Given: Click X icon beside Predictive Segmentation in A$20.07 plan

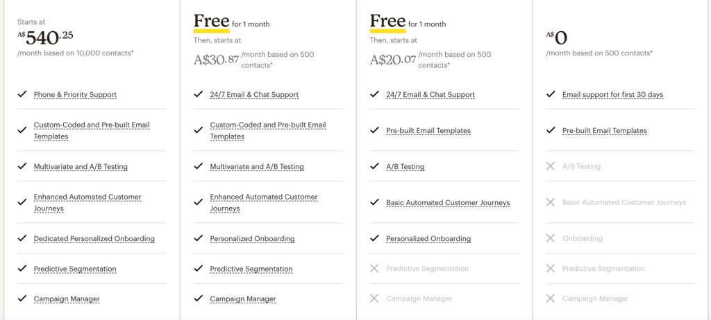Looking at the screenshot, I should [374, 269].
